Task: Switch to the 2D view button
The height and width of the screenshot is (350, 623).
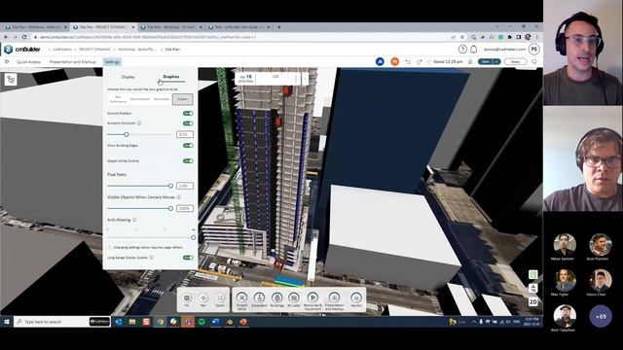Action: tap(533, 302)
